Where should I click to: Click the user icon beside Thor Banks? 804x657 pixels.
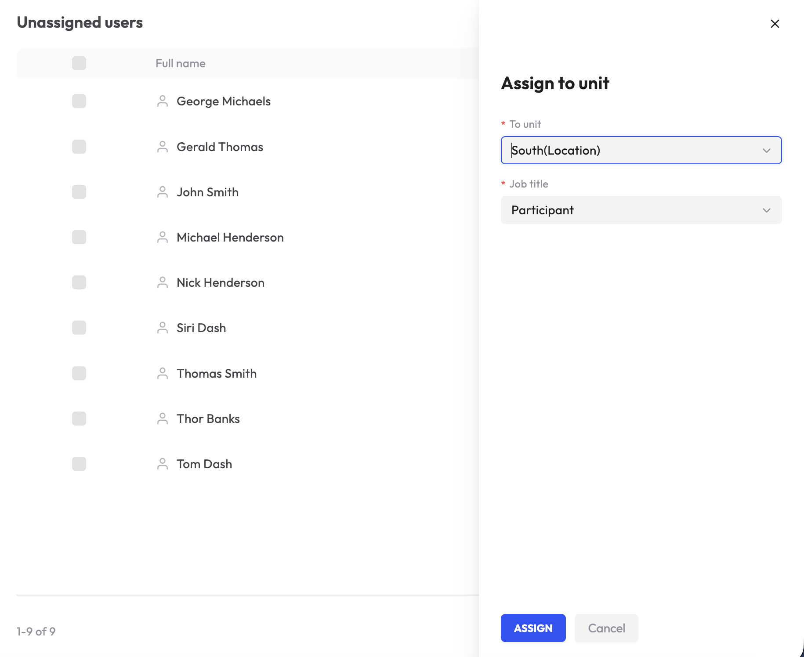click(163, 419)
